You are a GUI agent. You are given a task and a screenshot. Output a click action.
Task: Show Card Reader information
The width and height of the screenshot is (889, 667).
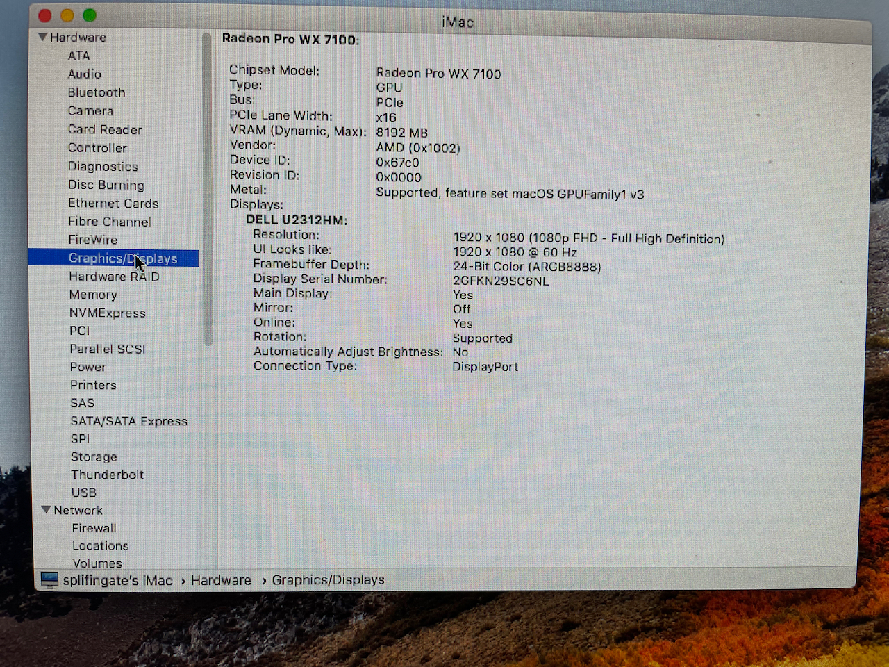pyautogui.click(x=105, y=129)
